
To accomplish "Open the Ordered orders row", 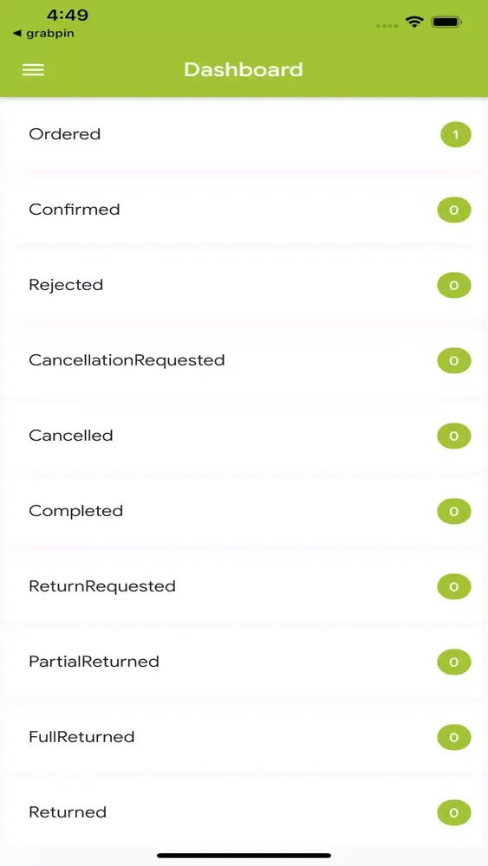I will [244, 135].
